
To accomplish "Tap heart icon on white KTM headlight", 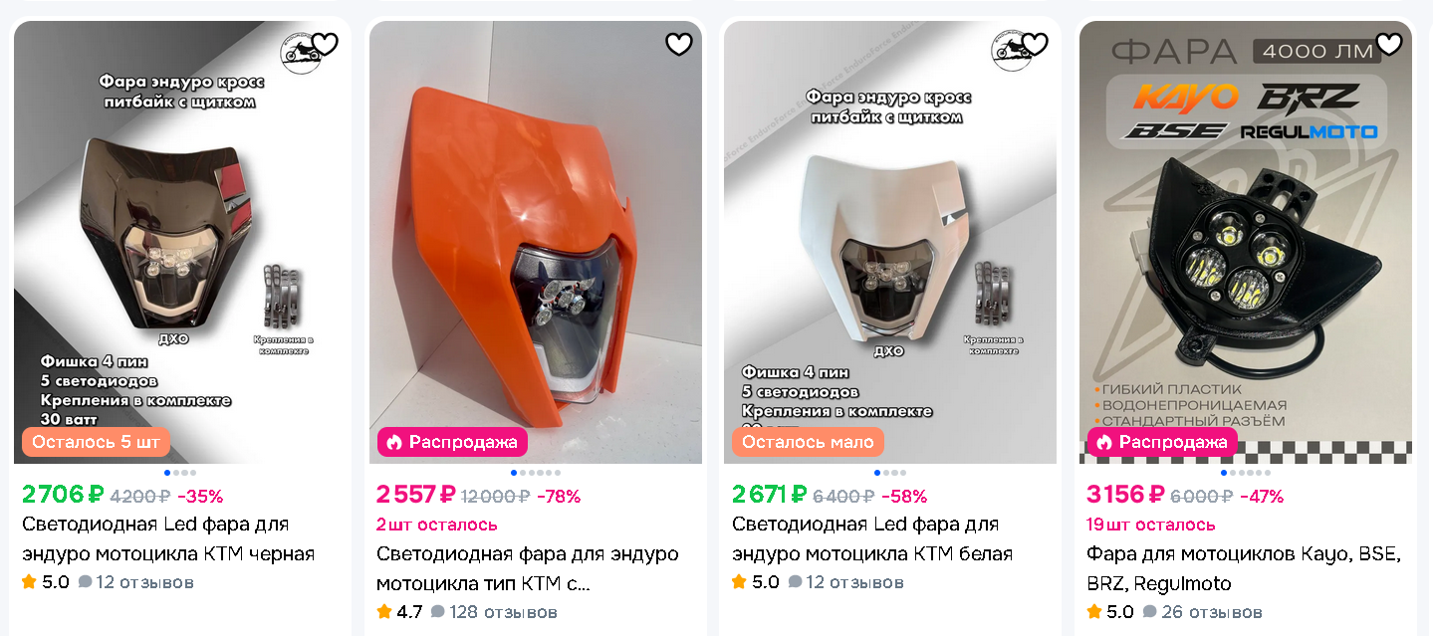I will click(x=1035, y=44).
